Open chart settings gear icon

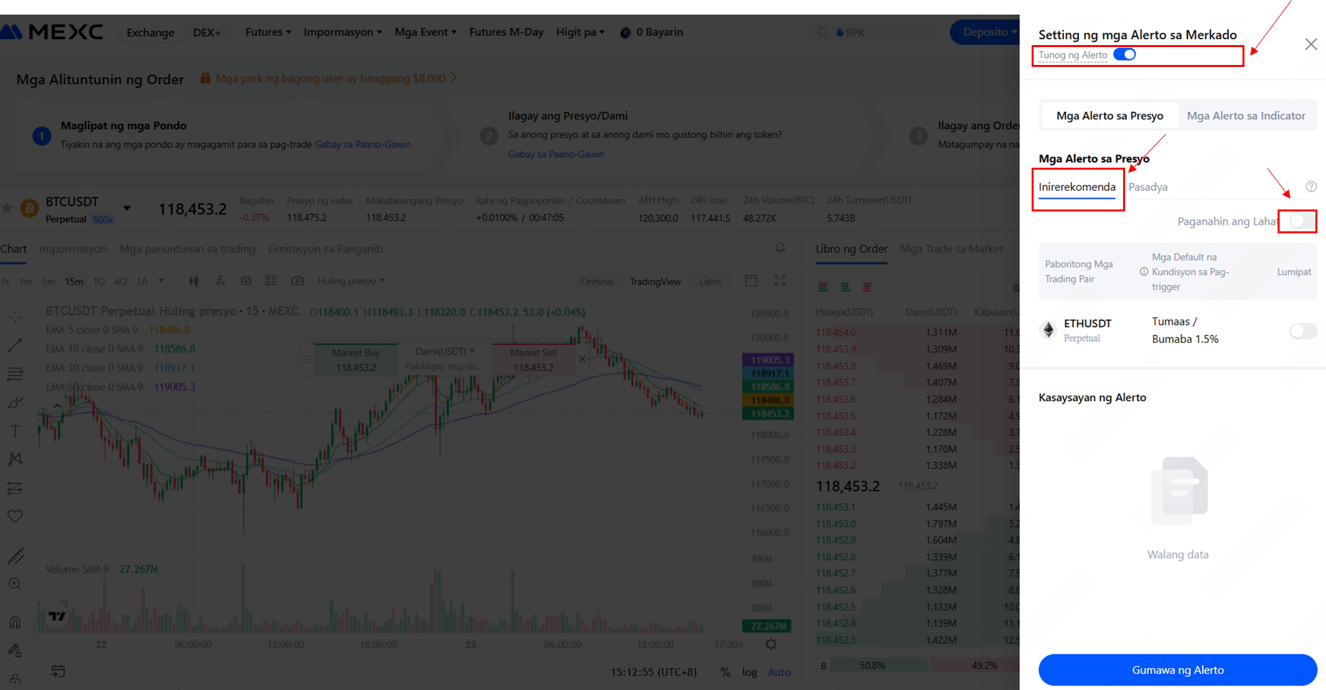[770, 644]
